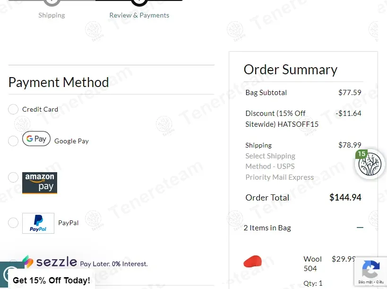
Task: Click the Credit Card label text
Action: (40, 110)
